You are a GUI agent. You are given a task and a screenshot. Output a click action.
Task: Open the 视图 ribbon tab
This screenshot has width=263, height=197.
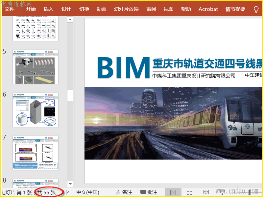pos(168,9)
